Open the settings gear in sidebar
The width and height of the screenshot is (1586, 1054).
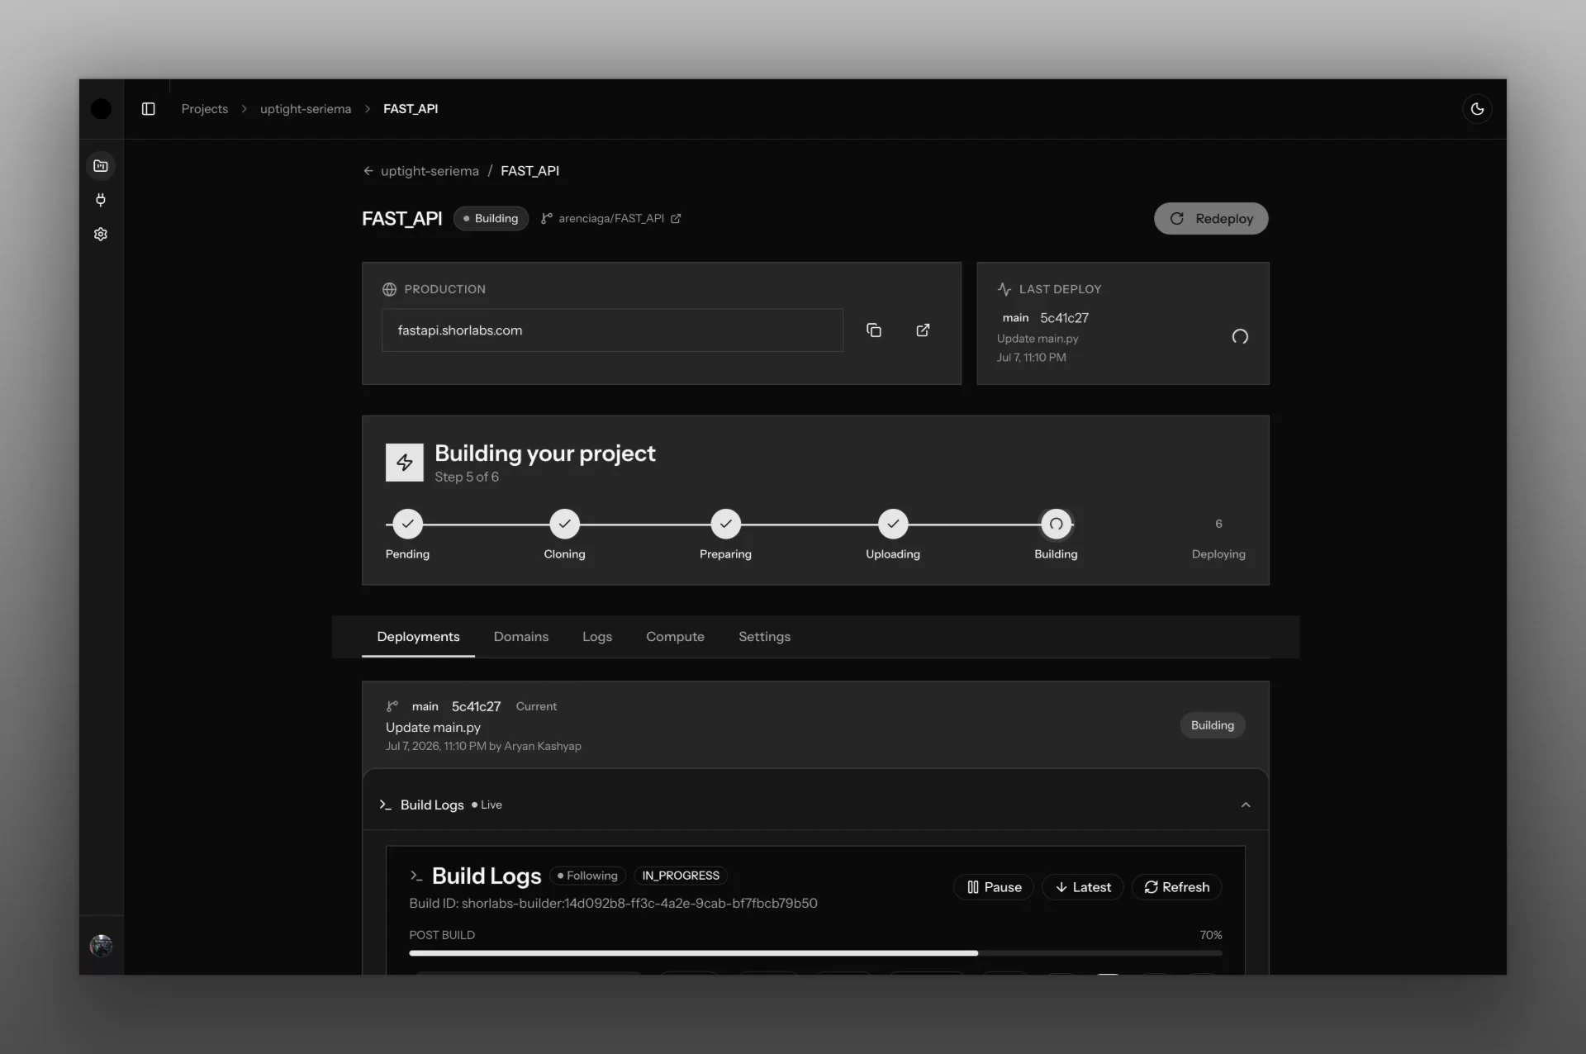click(x=101, y=235)
